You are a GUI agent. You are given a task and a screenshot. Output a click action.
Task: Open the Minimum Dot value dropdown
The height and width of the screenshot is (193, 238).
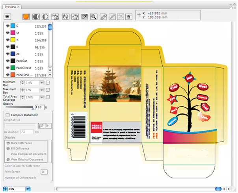pyautogui.click(x=41, y=83)
